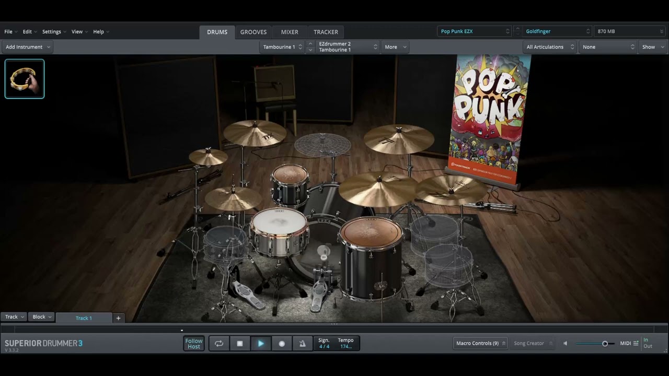Switch to the Grooves tab
The height and width of the screenshot is (376, 669).
point(253,32)
